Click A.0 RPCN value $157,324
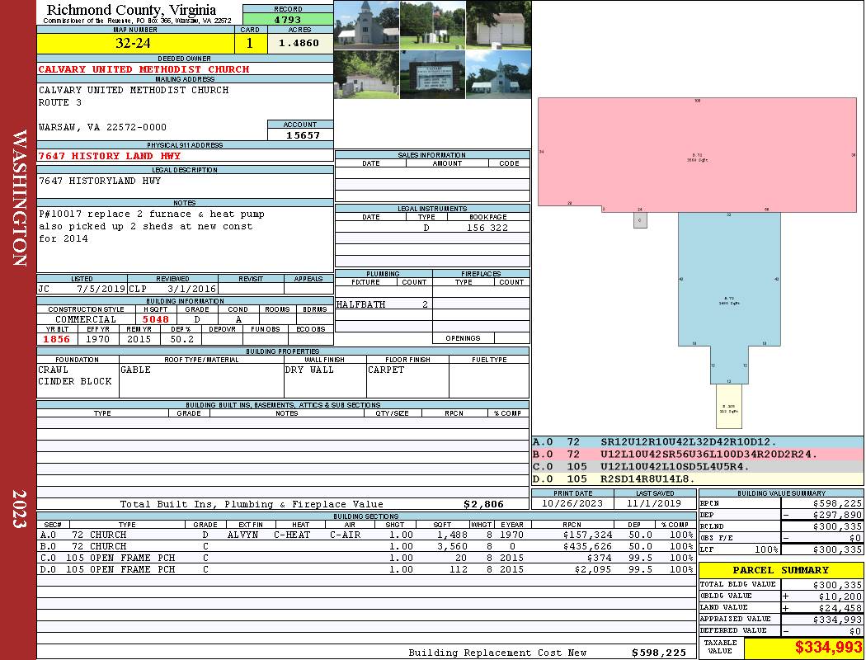 click(587, 535)
